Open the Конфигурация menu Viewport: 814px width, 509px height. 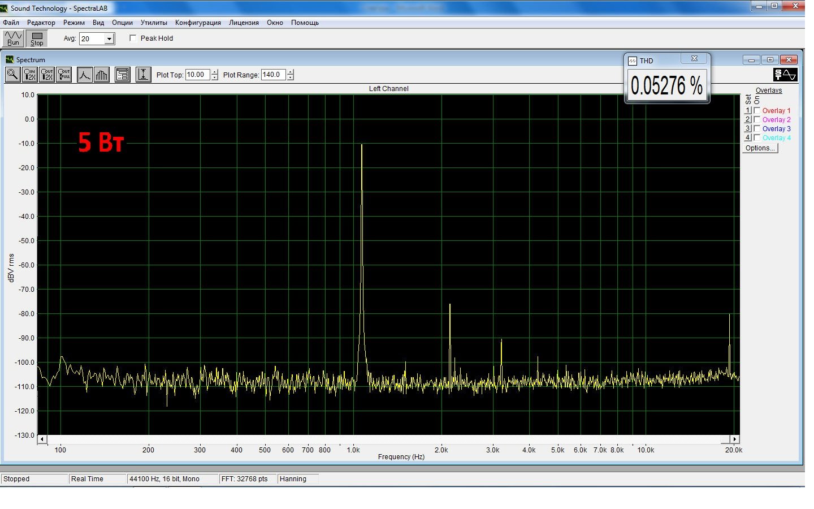click(x=198, y=23)
